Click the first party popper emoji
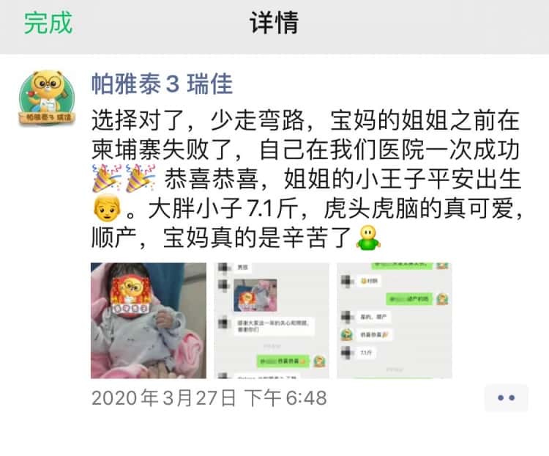The height and width of the screenshot is (456, 549). pos(106,178)
